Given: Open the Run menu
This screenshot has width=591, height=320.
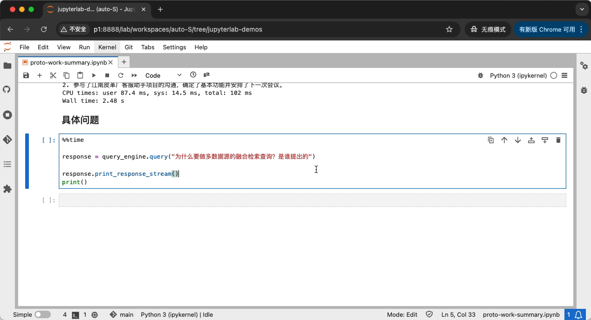Looking at the screenshot, I should point(84,47).
